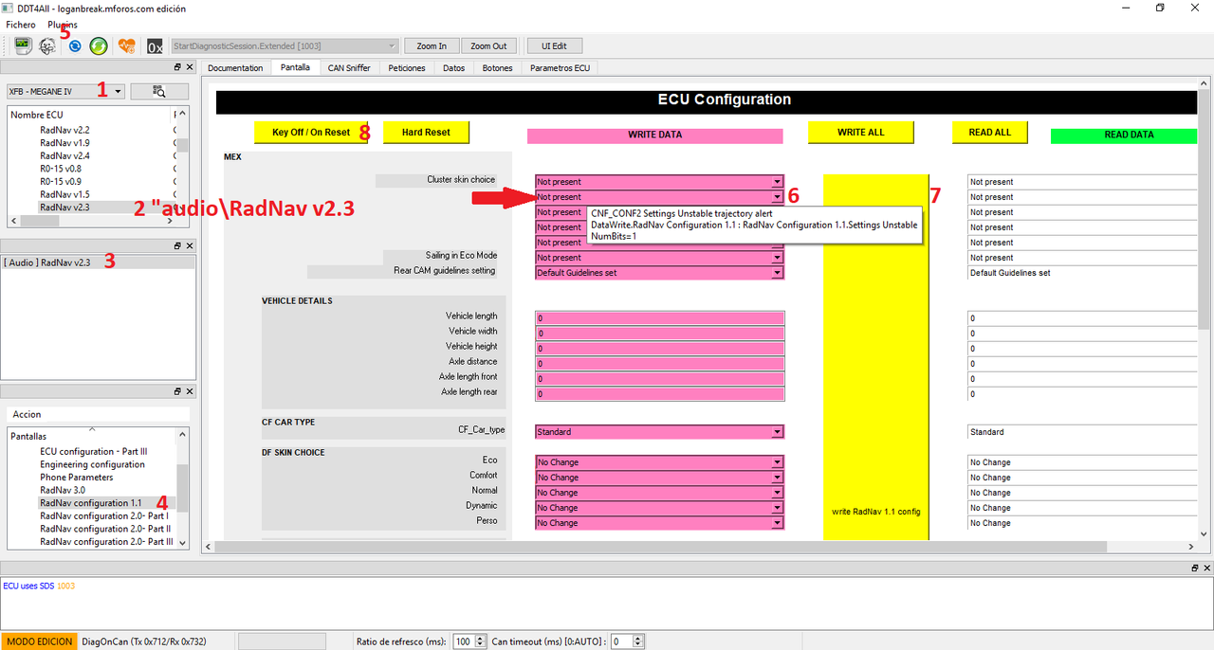Open the Fichero menu
The width and height of the screenshot is (1214, 650).
tap(21, 25)
